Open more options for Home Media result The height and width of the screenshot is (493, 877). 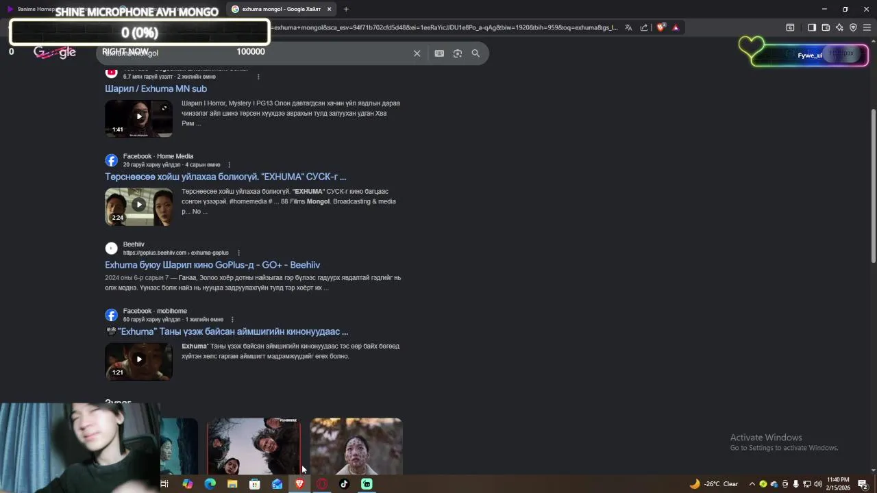(229, 165)
